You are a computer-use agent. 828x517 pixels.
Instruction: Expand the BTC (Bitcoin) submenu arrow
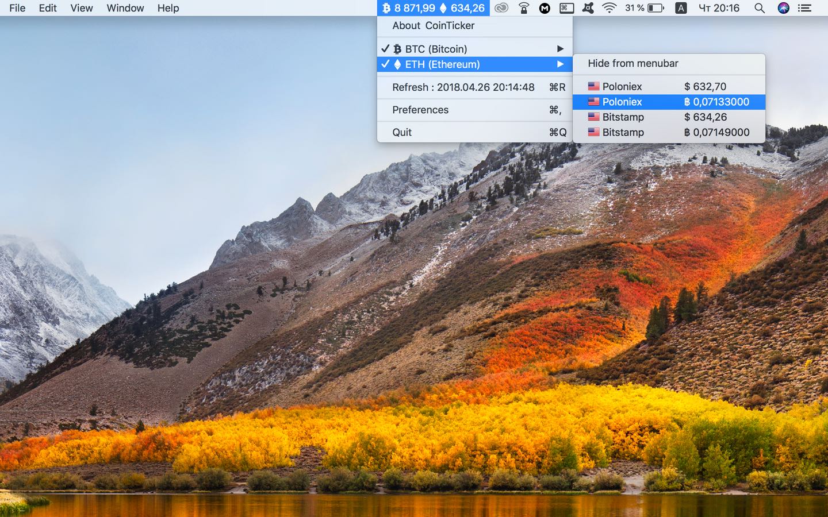[x=561, y=49]
